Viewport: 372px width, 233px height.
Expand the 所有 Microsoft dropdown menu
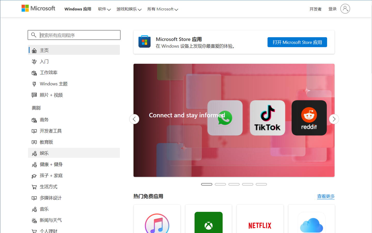(x=163, y=9)
